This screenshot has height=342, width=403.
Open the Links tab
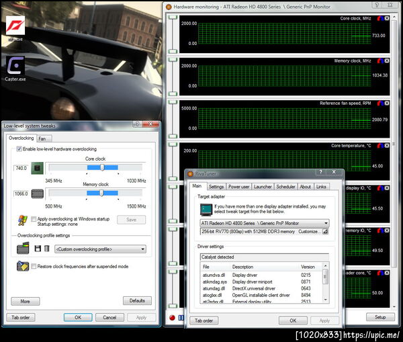[x=321, y=187]
